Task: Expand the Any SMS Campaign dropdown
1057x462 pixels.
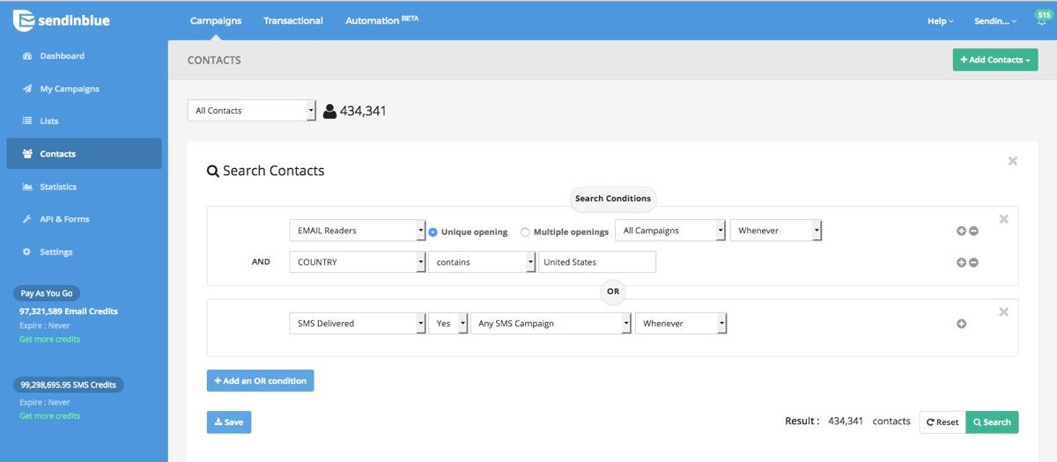Action: point(551,324)
